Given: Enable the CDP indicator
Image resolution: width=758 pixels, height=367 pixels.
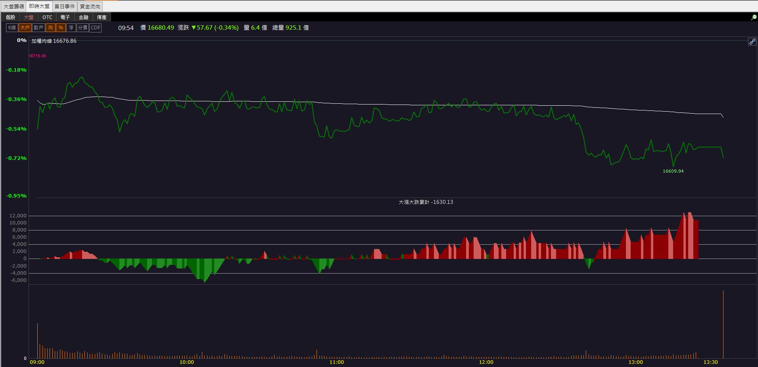Looking at the screenshot, I should (x=96, y=28).
